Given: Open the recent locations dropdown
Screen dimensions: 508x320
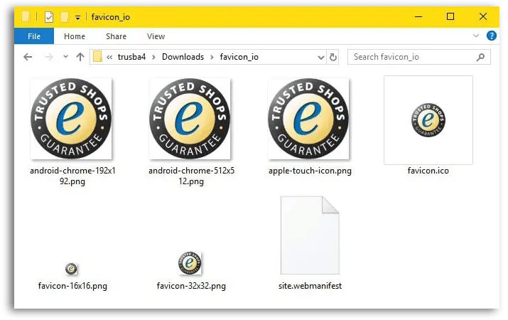Looking at the screenshot, I should 66,57.
